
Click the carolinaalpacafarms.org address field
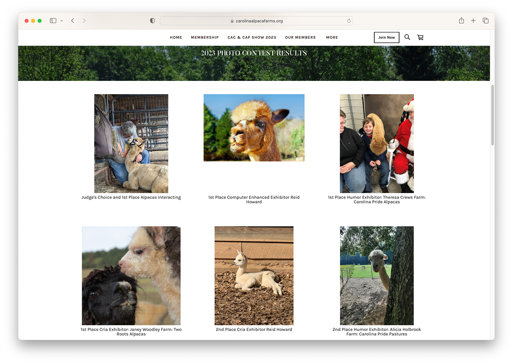pyautogui.click(x=256, y=21)
